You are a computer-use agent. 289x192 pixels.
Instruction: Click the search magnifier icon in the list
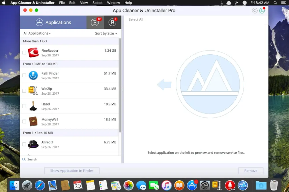click(24, 159)
